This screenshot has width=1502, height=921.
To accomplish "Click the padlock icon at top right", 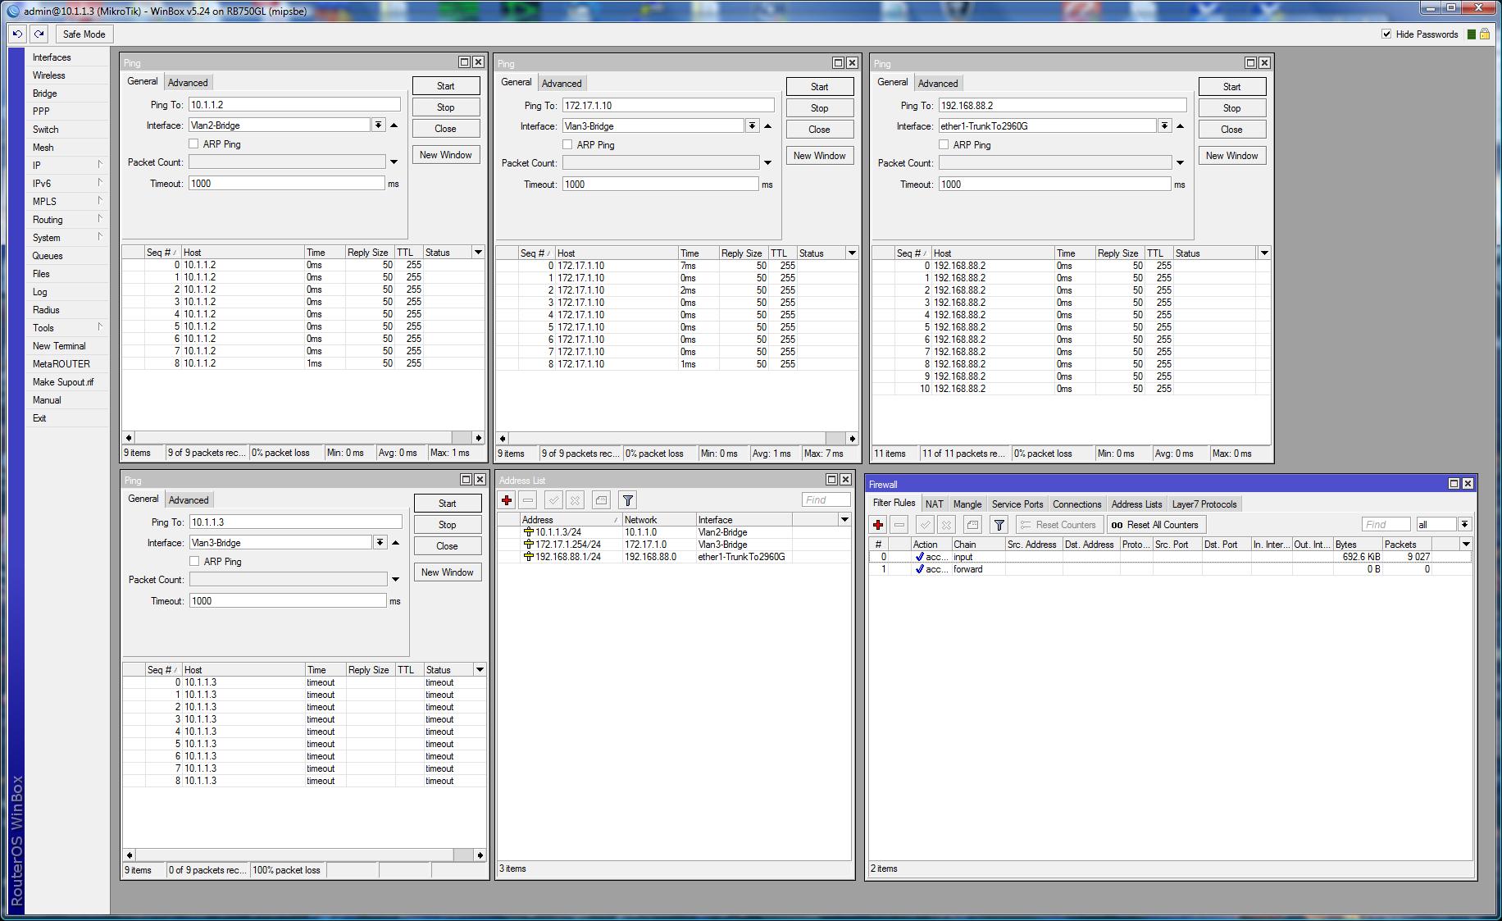I will 1486,34.
